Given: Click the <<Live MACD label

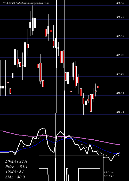Looking at the screenshot, I should click(109, 174).
